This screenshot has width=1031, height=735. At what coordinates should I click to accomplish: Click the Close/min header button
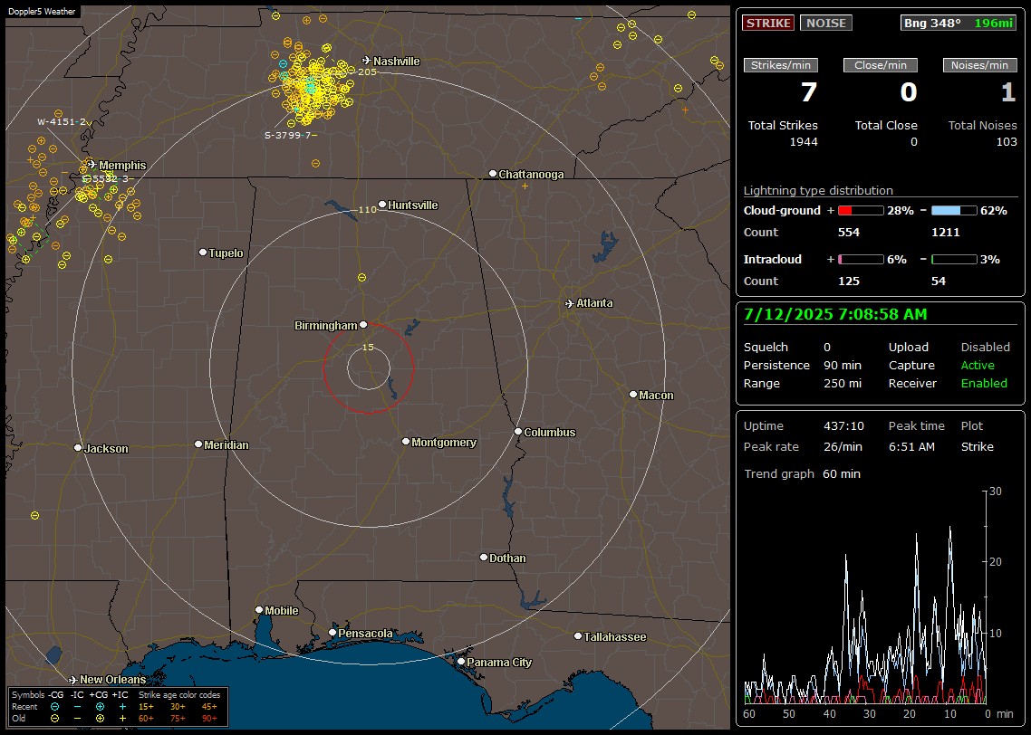point(881,65)
